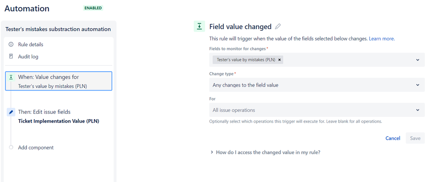Open the Learn more link
Viewport: 440px width, 182px height.
pos(381,39)
